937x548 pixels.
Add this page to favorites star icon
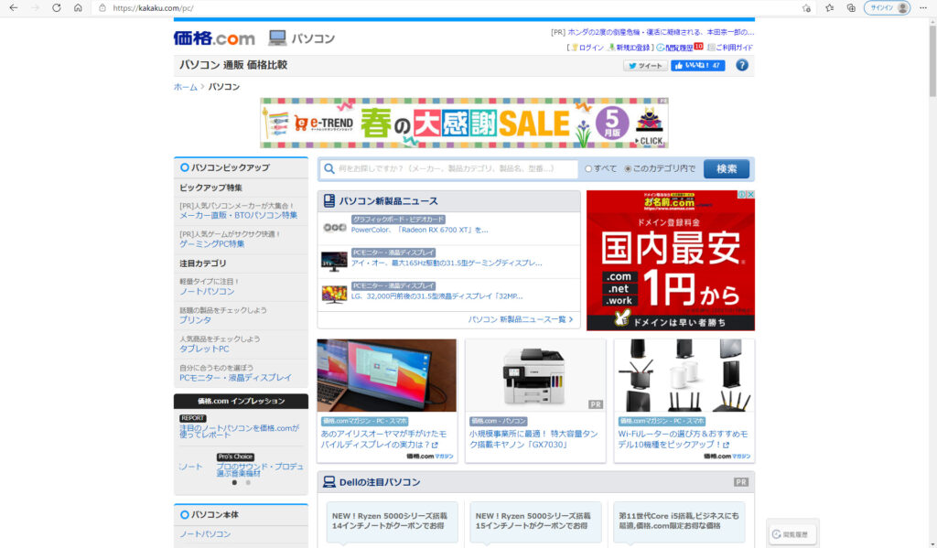point(806,7)
